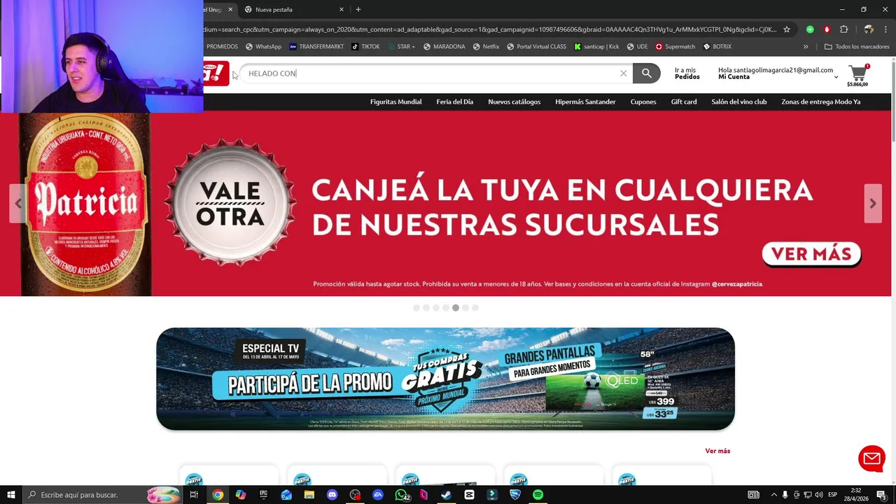The height and width of the screenshot is (504, 896).
Task: Open the volume speaker tray icon
Action: 819,495
